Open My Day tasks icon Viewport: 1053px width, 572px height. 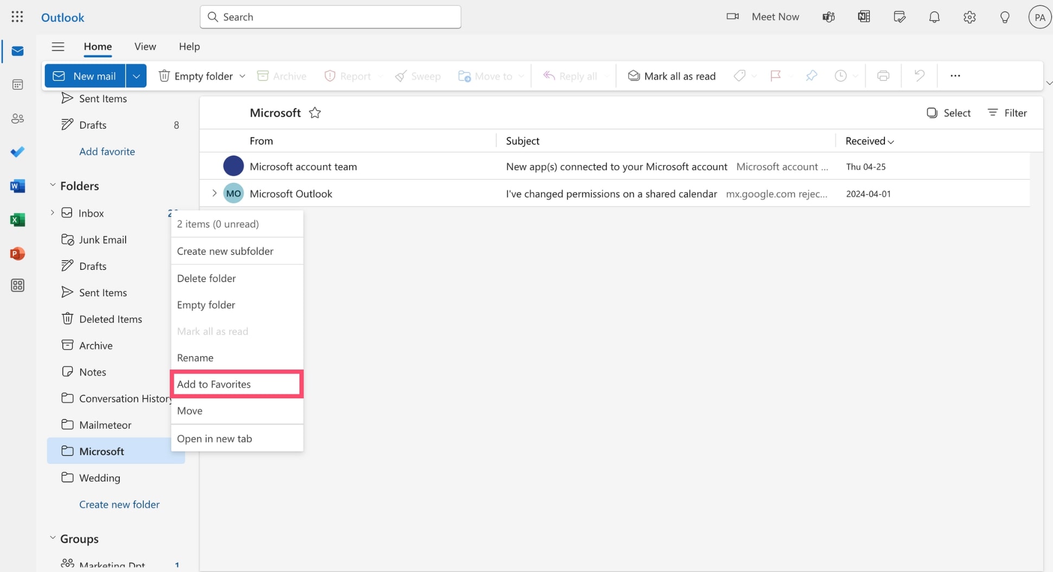[x=899, y=17]
